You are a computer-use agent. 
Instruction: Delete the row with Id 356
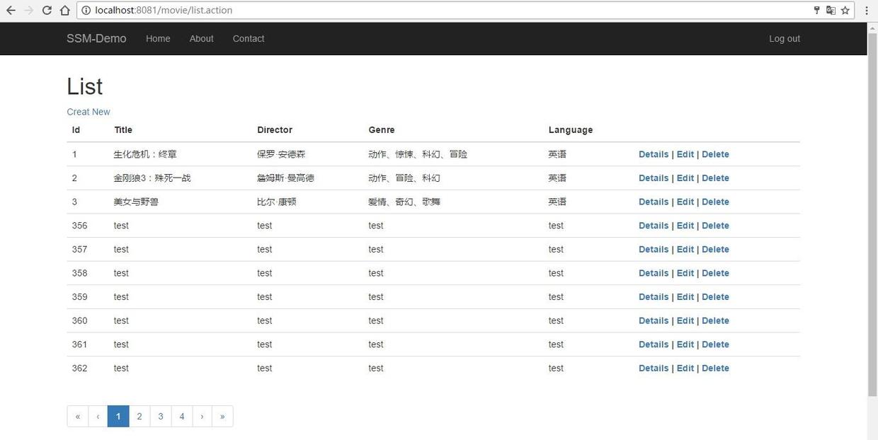click(715, 226)
